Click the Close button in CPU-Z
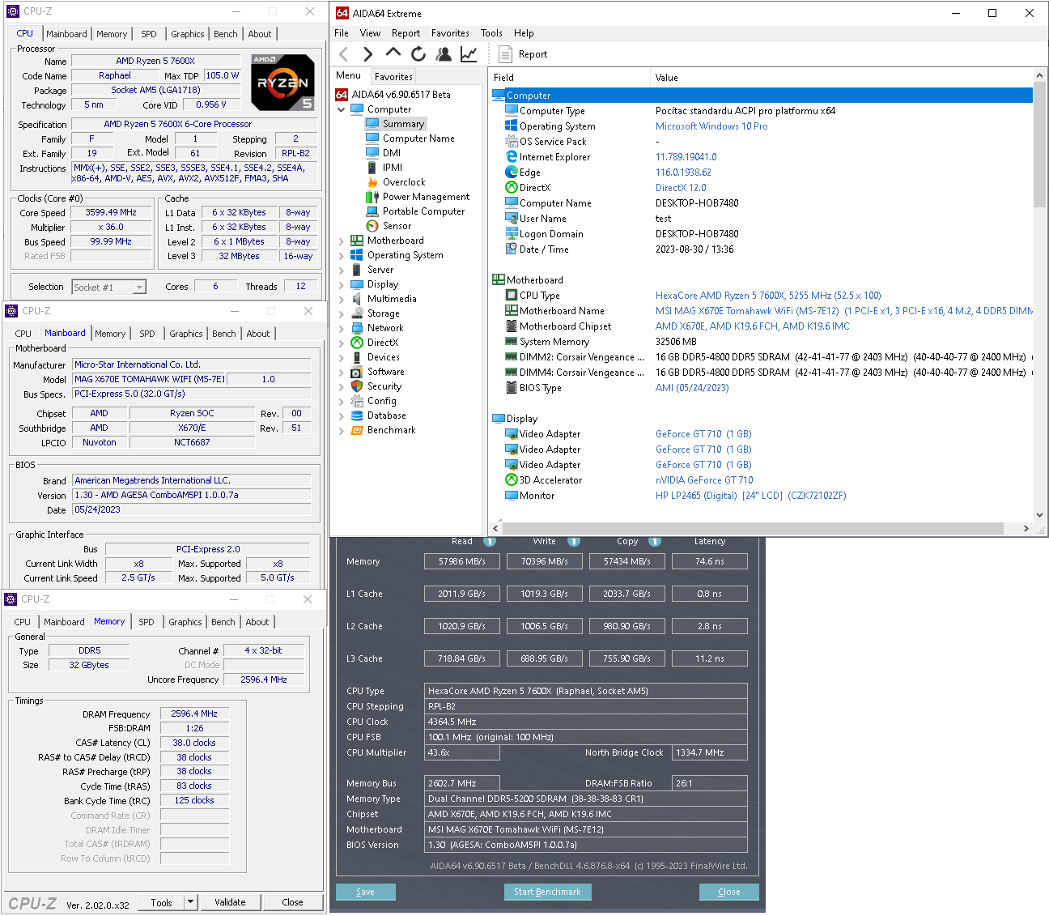 pos(292,902)
